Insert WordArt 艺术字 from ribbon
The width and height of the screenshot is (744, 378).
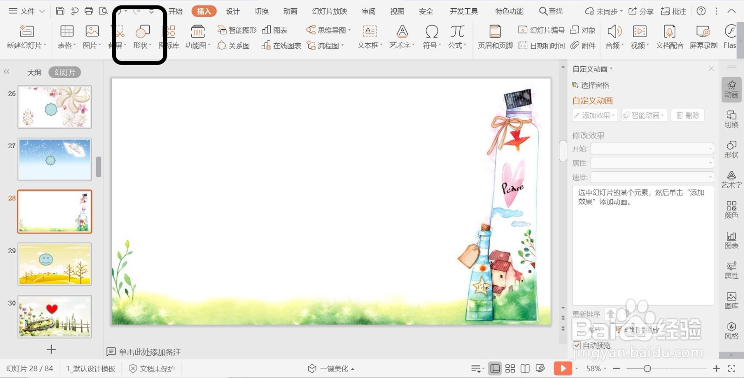[x=402, y=37]
